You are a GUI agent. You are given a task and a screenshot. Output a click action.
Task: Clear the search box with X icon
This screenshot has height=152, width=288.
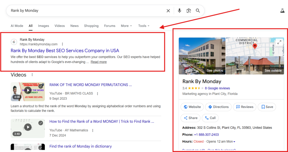click(x=168, y=11)
